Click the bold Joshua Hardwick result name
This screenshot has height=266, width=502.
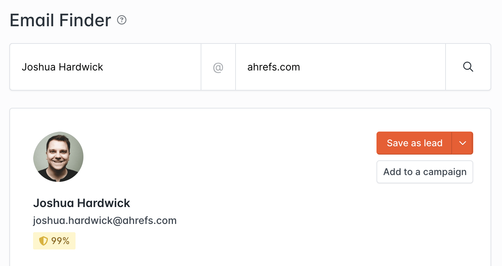click(82, 203)
